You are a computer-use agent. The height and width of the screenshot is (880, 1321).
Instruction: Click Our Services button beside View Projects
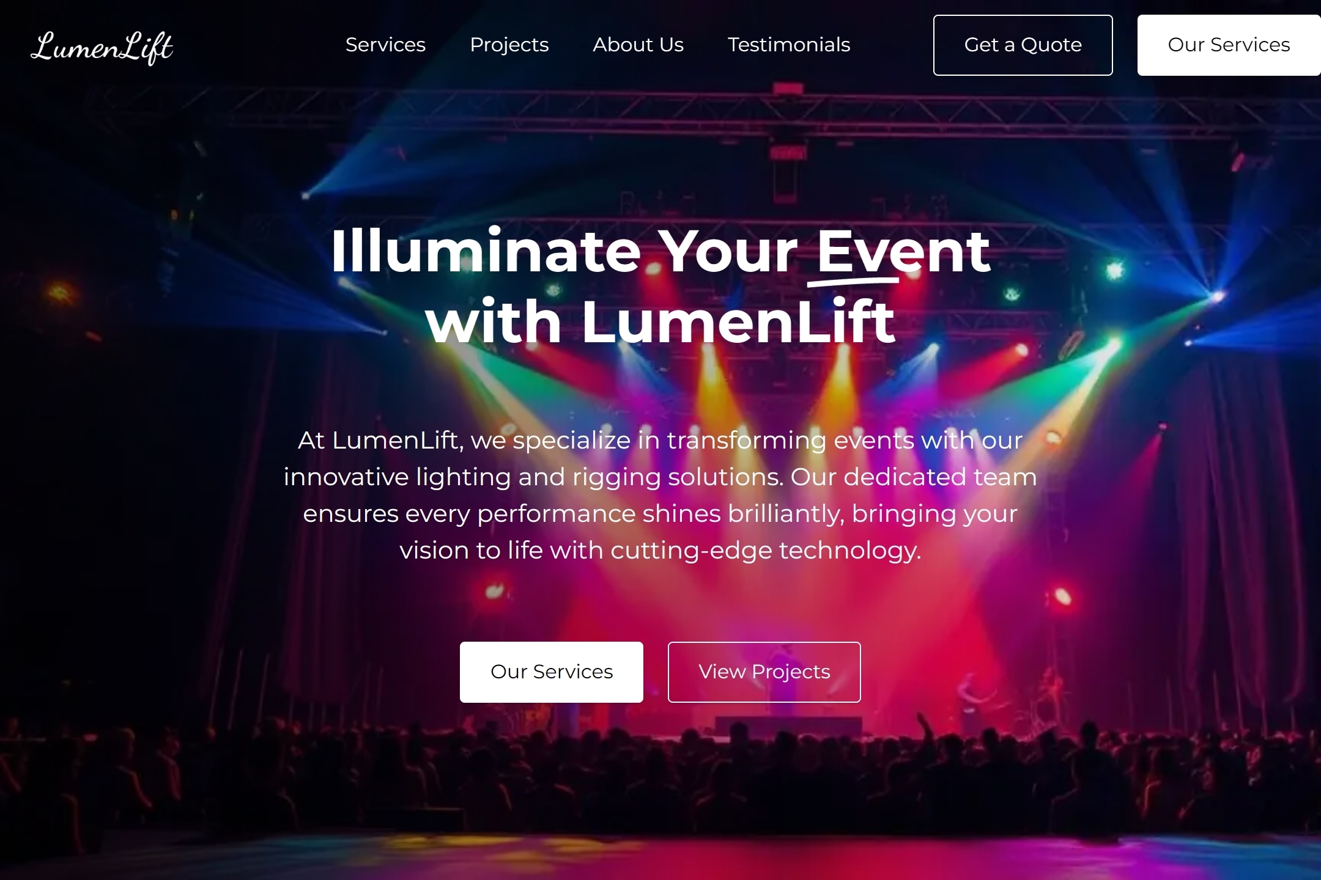point(552,672)
